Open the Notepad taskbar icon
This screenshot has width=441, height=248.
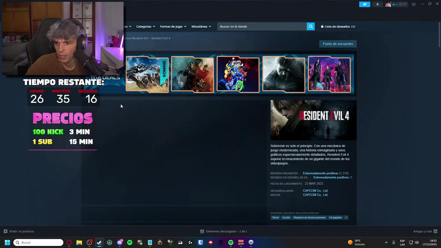click(150, 242)
